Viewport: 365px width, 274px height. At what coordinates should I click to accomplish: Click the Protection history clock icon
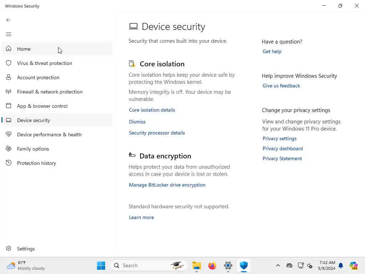coord(9,163)
